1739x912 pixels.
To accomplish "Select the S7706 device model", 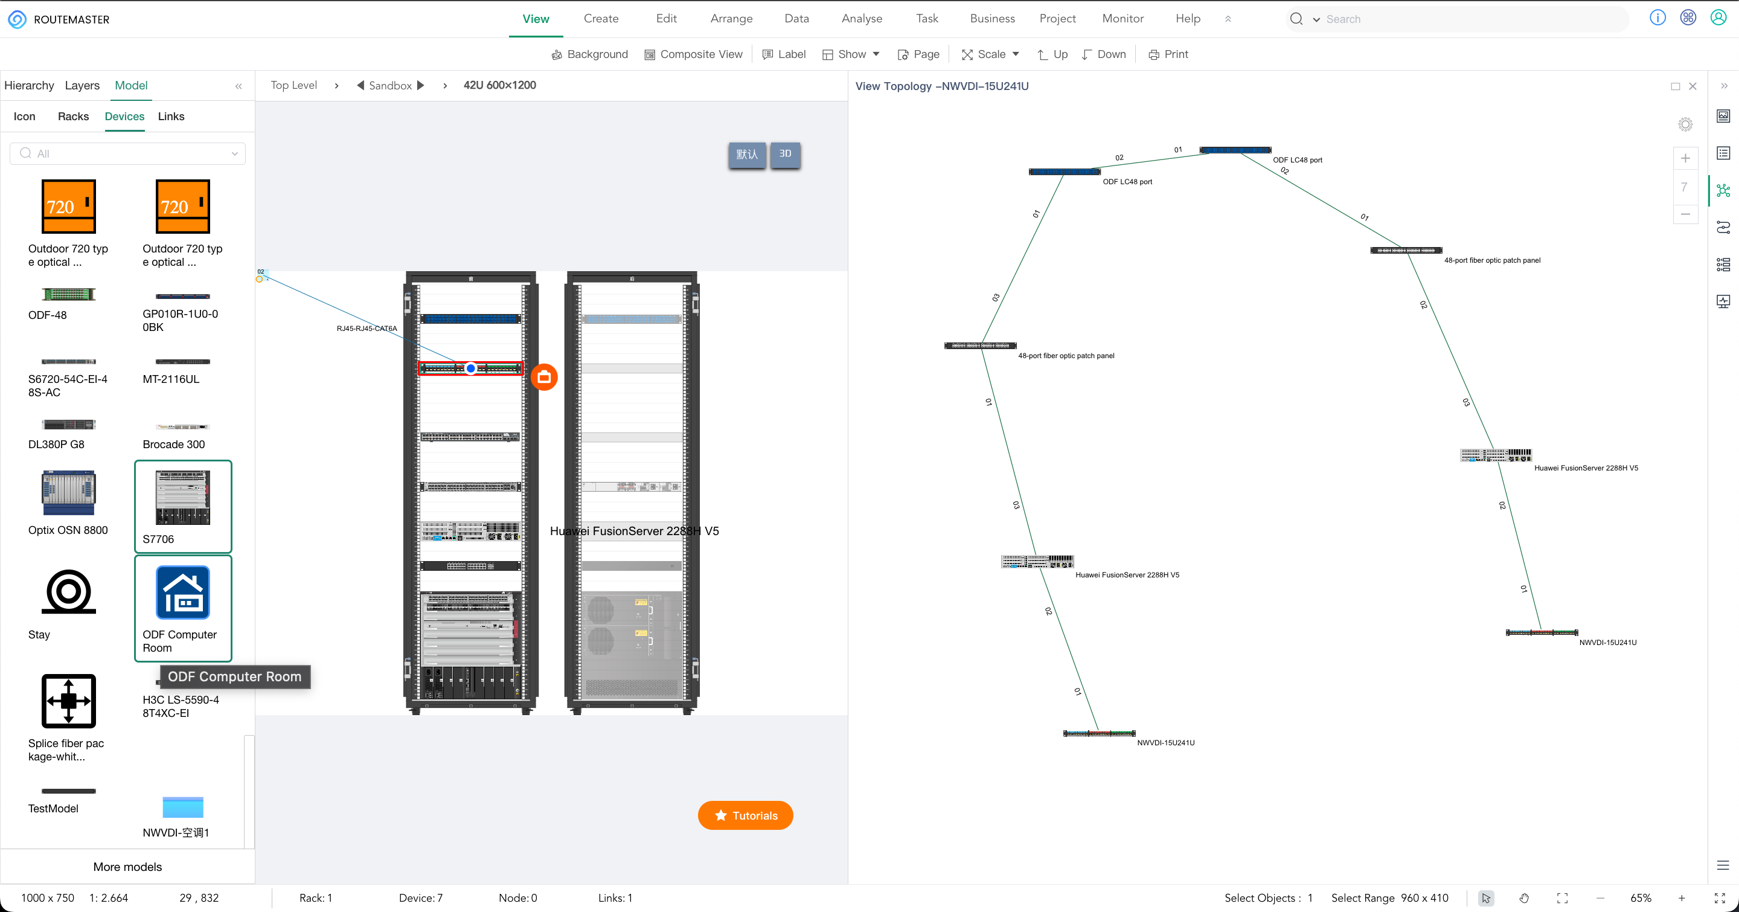I will (x=183, y=507).
